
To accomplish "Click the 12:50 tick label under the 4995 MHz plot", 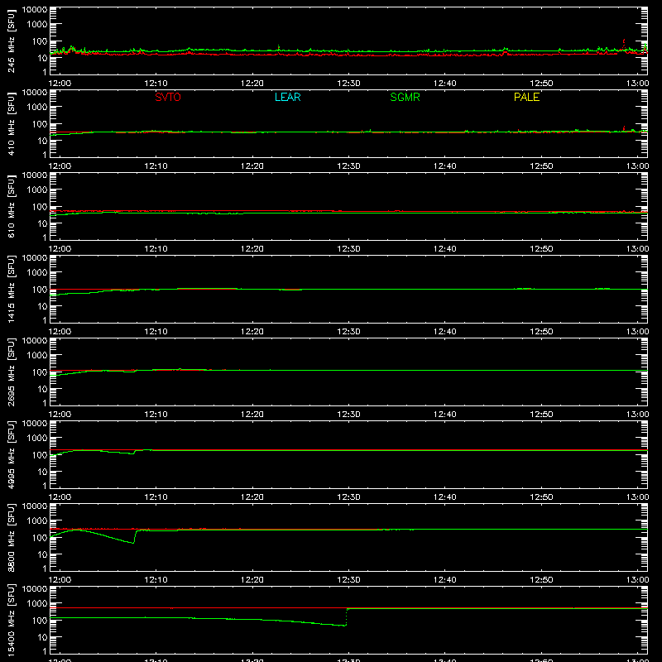I will (x=541, y=497).
